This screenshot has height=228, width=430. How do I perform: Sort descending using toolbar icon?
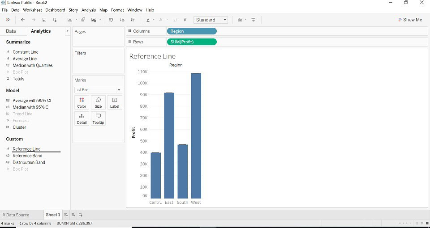pos(133,20)
